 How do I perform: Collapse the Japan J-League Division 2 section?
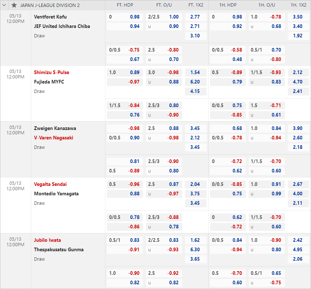pyautogui.click(x=4, y=5)
